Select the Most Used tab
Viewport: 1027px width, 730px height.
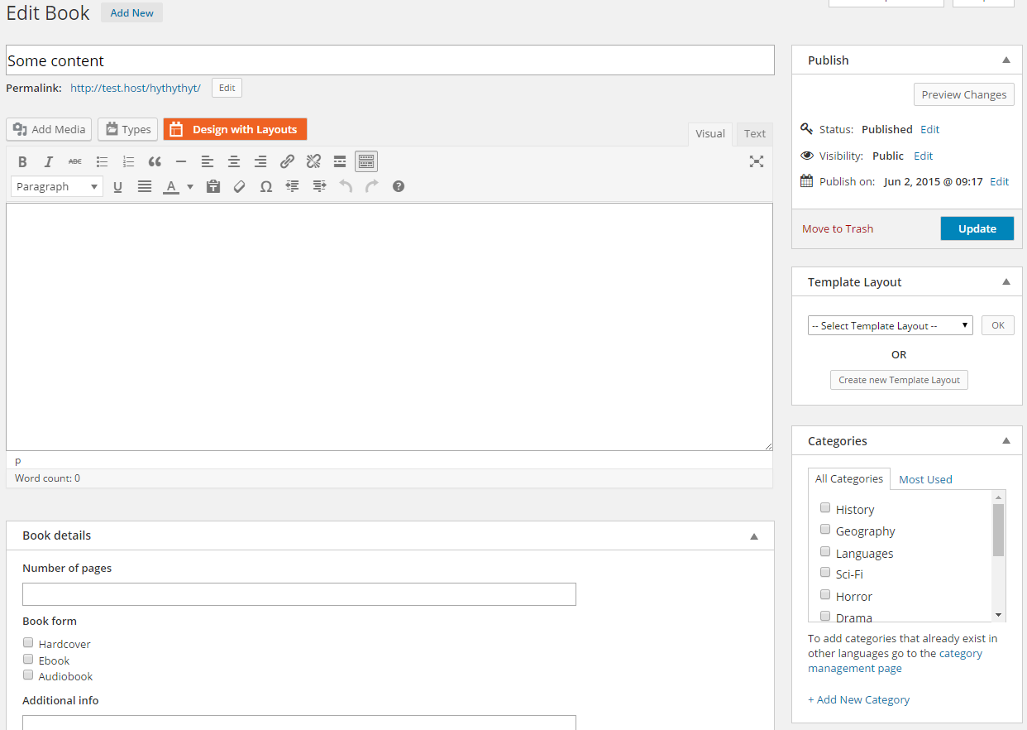pos(925,479)
